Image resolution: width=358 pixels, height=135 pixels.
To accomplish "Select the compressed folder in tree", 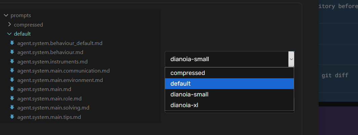I will tap(28, 25).
